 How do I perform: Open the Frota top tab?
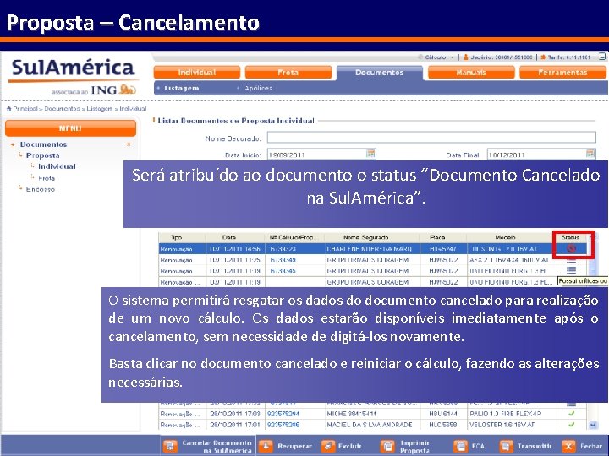coord(288,73)
